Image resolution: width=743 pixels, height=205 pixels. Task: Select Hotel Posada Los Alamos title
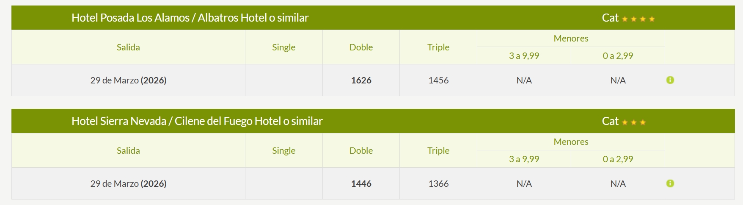point(190,18)
